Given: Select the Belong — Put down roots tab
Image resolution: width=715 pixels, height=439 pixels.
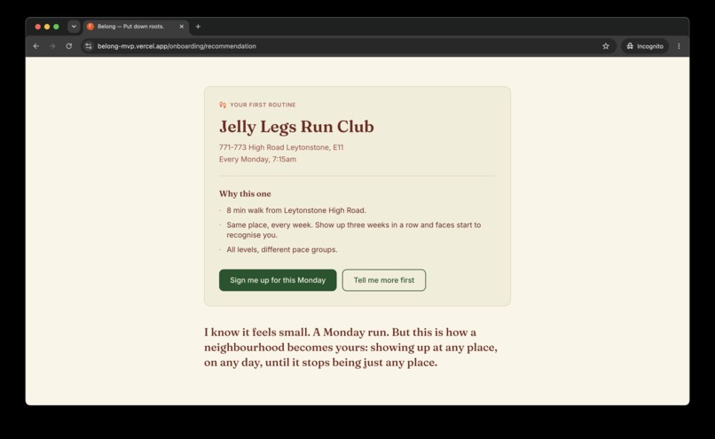Looking at the screenshot, I should pyautogui.click(x=135, y=27).
